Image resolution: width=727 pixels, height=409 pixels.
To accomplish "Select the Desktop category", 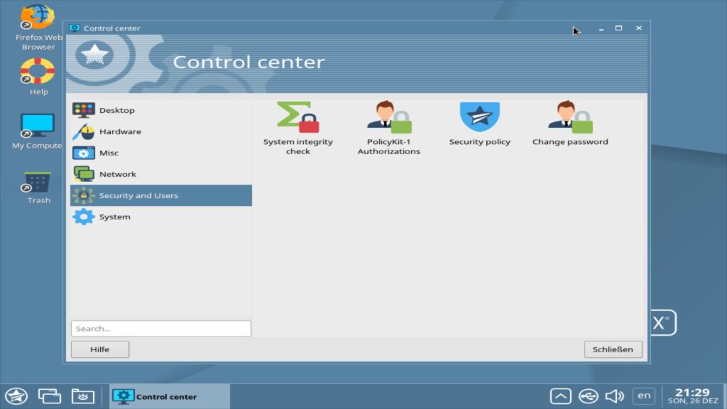I will click(x=161, y=110).
